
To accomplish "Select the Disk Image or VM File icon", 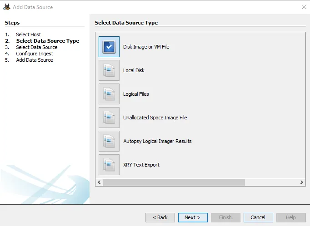I will pyautogui.click(x=109, y=47).
